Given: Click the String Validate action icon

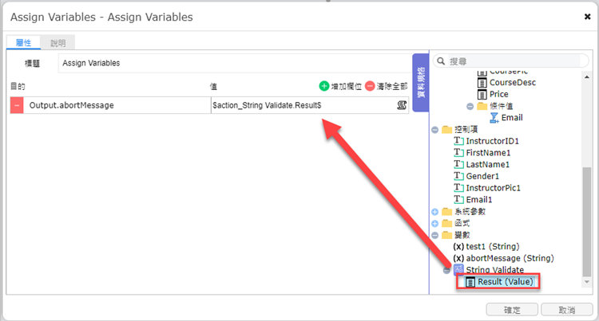Looking at the screenshot, I should pos(458,269).
